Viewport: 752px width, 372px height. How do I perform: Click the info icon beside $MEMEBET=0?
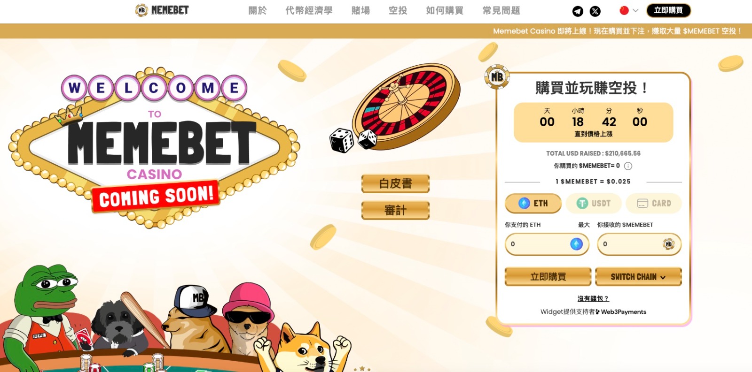[628, 166]
